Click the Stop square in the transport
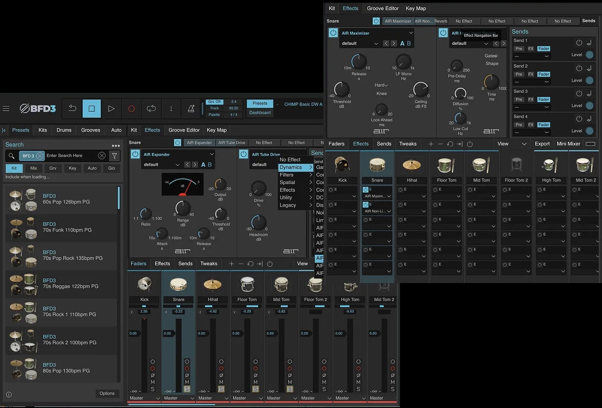The image size is (602, 408). [x=91, y=109]
